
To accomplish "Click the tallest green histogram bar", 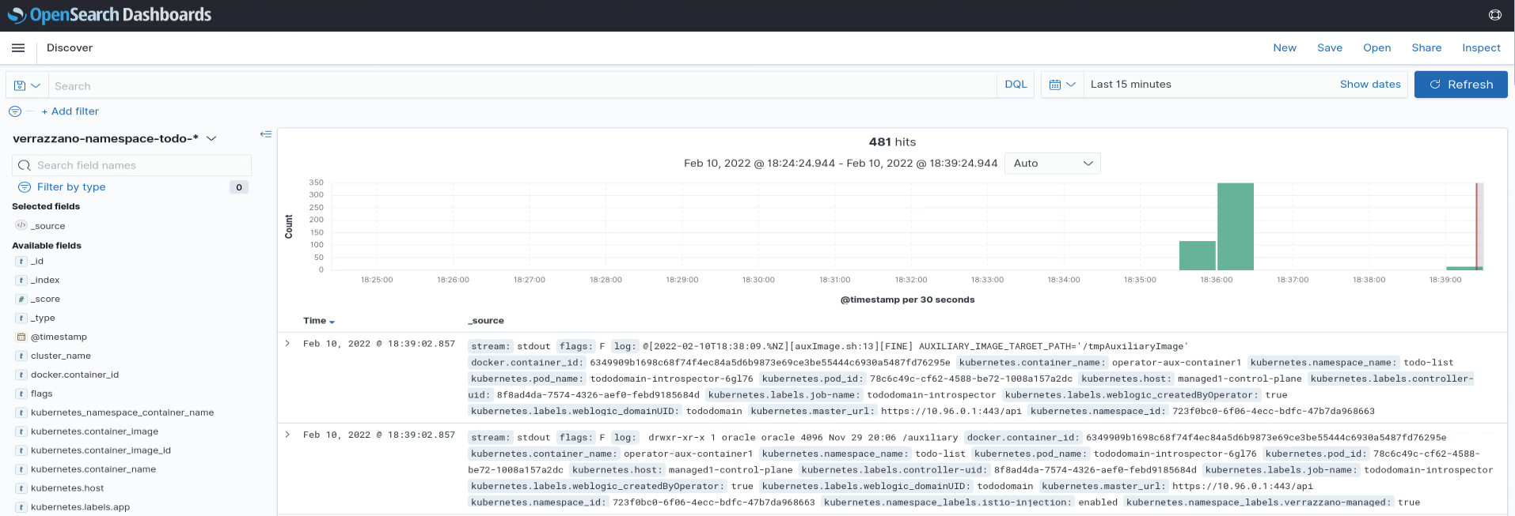I will [1235, 227].
